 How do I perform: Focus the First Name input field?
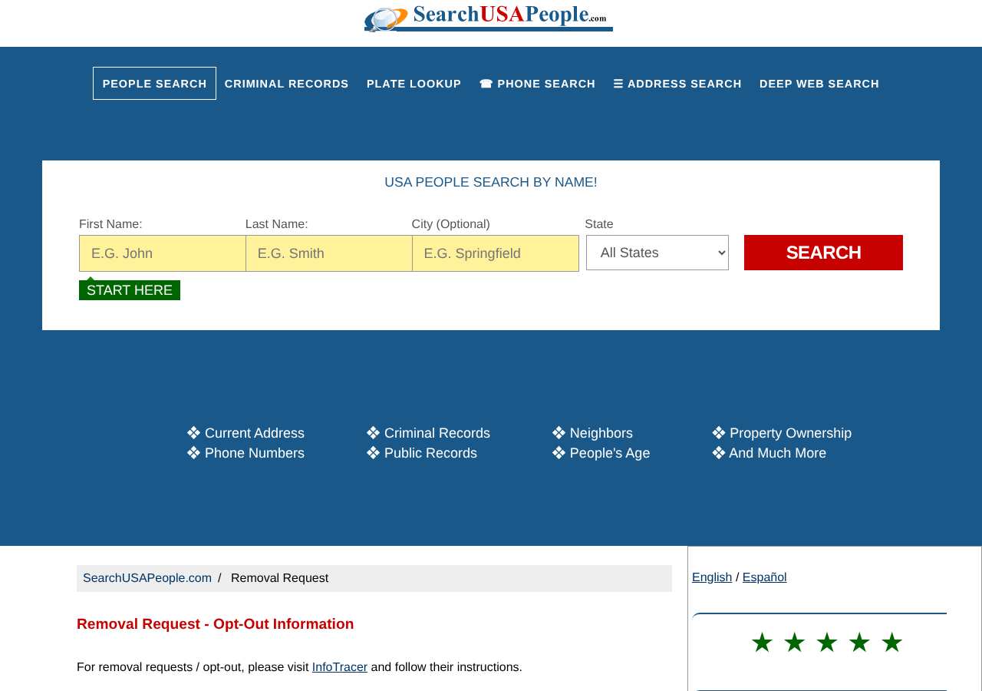tap(163, 253)
